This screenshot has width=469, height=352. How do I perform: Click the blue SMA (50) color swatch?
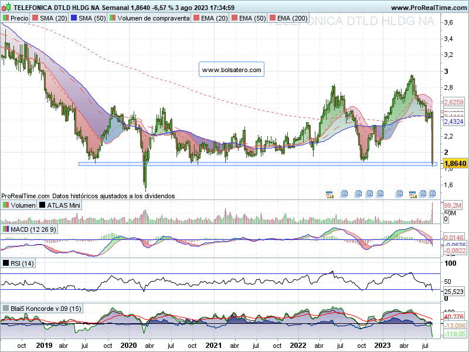74,18
